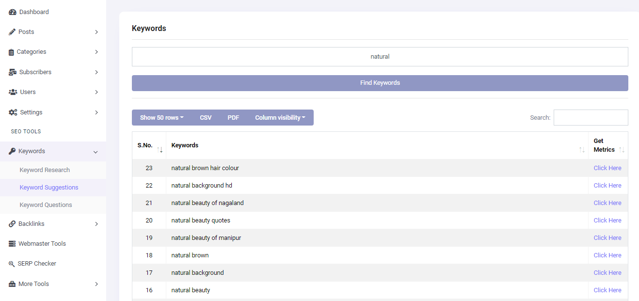Expand the Posts submenu chevron
Screen dimensions: 639x301
(96, 32)
